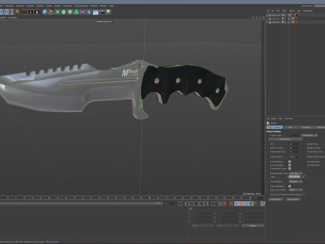The height and width of the screenshot is (244, 325).
Task: Click the green Extrude generator icon
Action: (64, 12)
